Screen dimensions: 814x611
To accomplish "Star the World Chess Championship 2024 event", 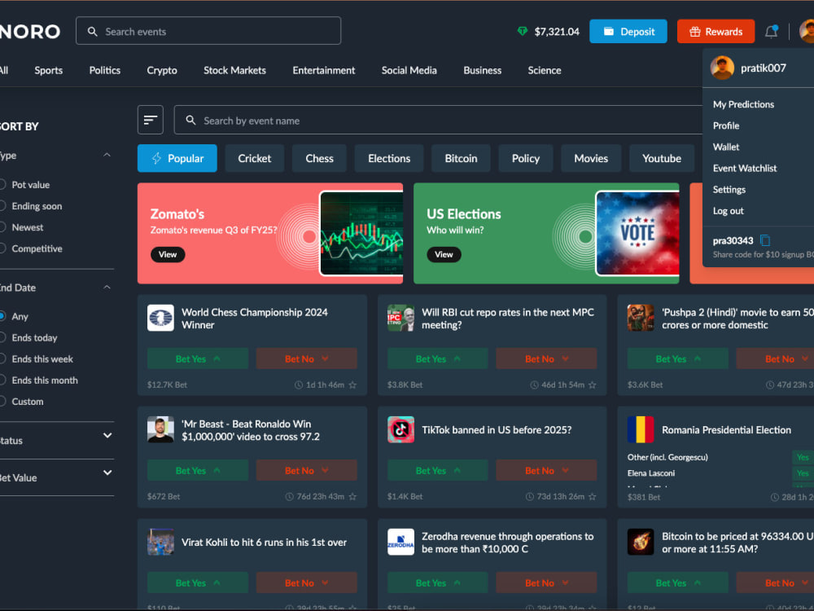I will coord(352,385).
